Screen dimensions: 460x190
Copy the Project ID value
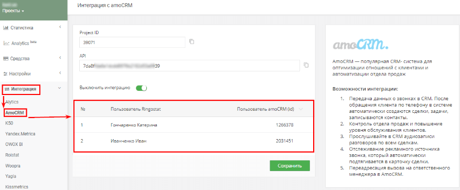coord(192,41)
